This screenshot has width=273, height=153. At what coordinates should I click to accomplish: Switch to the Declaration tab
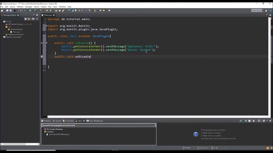(x=69, y=121)
